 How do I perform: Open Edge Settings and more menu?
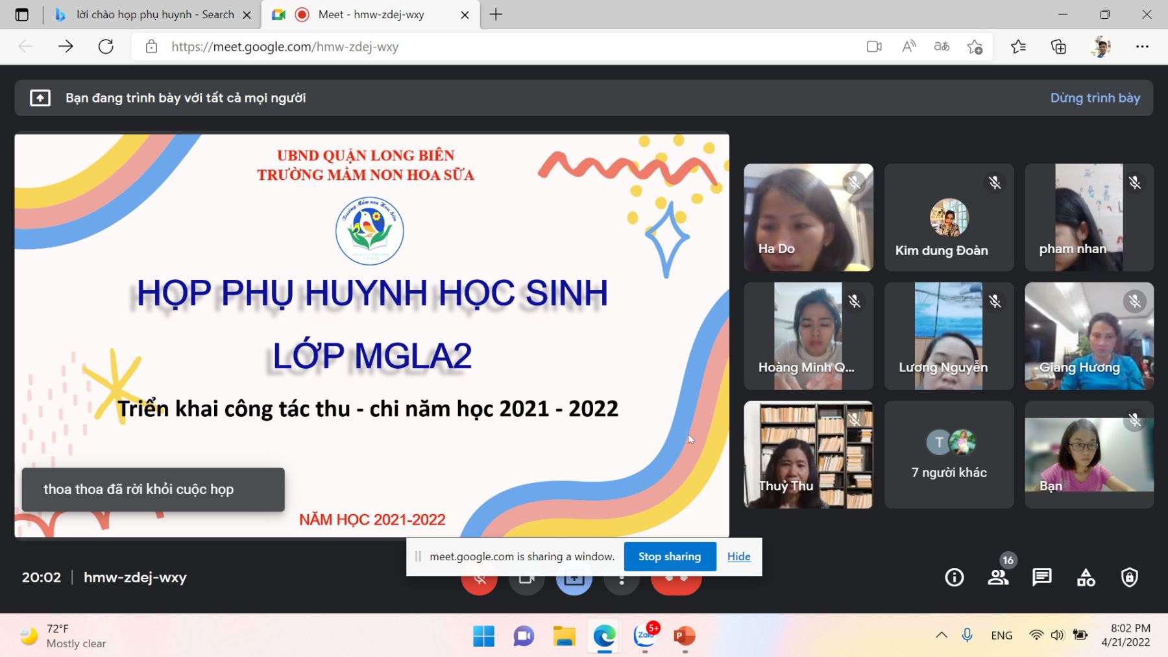(1142, 47)
